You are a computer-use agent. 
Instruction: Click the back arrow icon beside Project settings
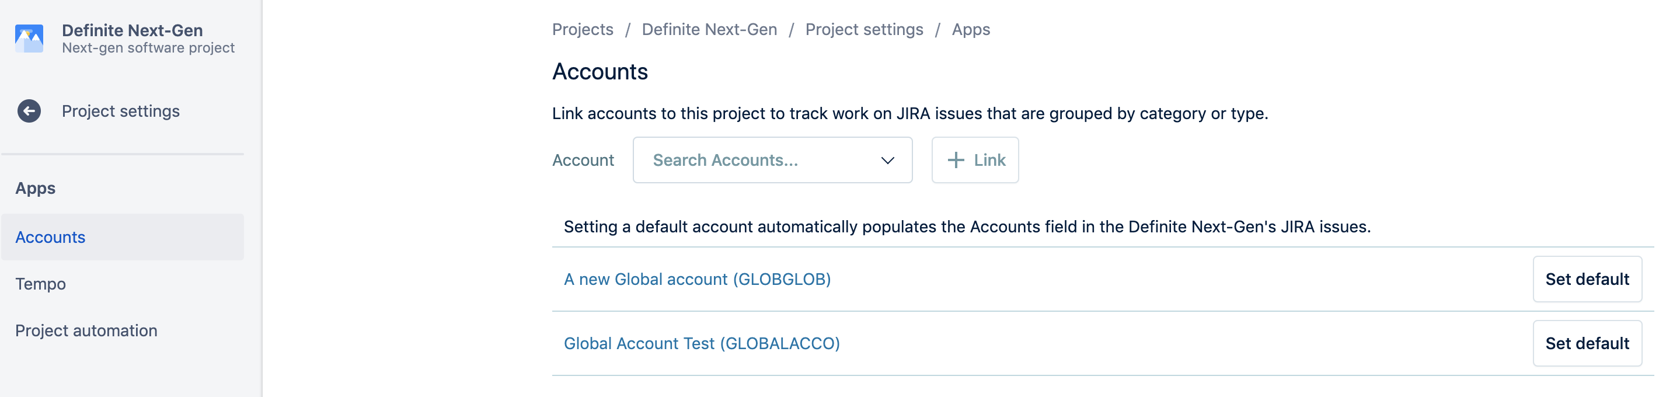pyautogui.click(x=29, y=111)
